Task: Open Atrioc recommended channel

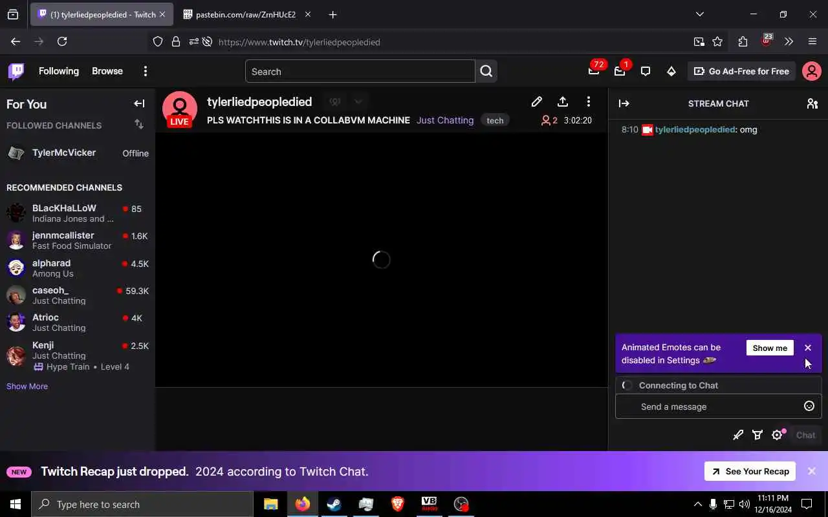Action: click(78, 322)
